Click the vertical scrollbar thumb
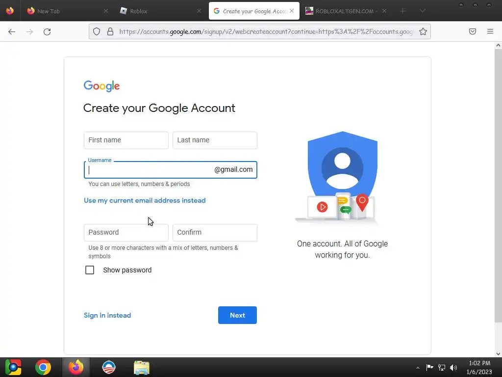502x377 pixels. click(498, 186)
